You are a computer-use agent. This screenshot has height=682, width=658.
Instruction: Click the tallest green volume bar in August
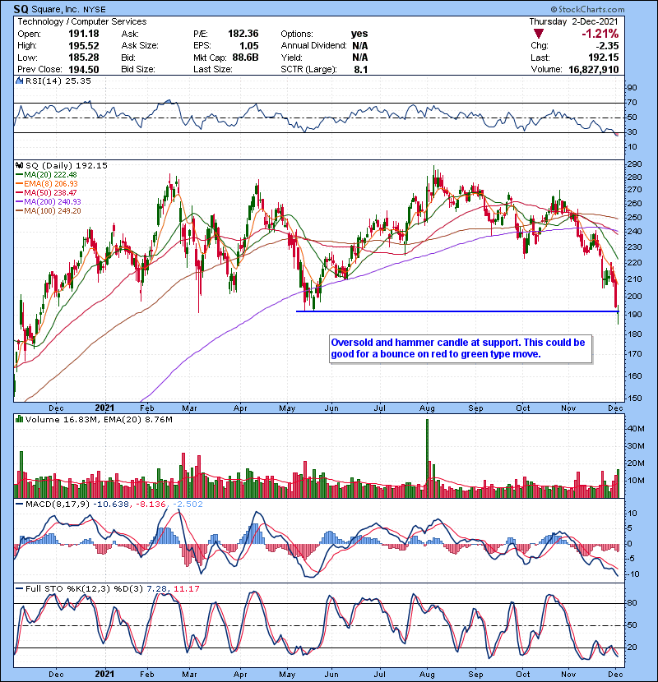(x=427, y=459)
